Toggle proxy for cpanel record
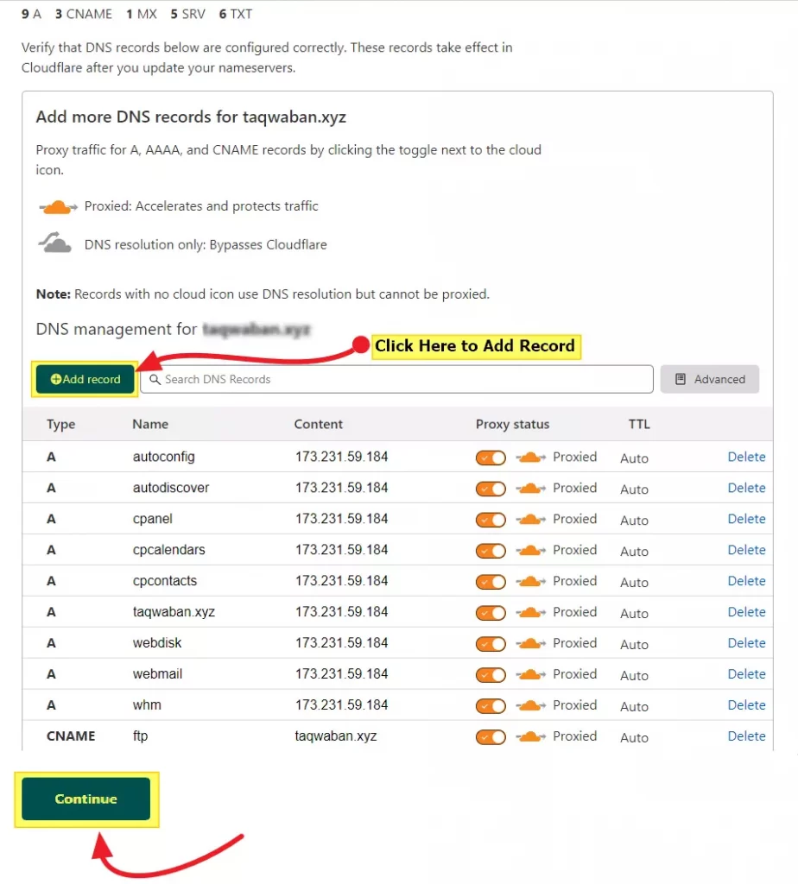798x884 pixels. click(491, 519)
